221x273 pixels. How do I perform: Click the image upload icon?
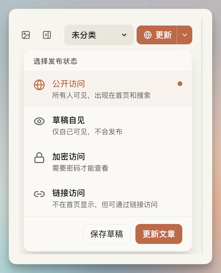[x=26, y=35]
